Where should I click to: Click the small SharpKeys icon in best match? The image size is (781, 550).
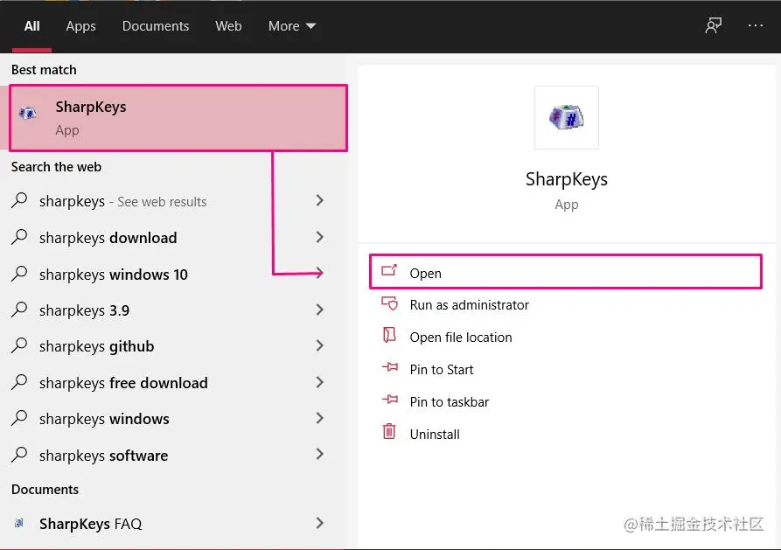(x=28, y=114)
